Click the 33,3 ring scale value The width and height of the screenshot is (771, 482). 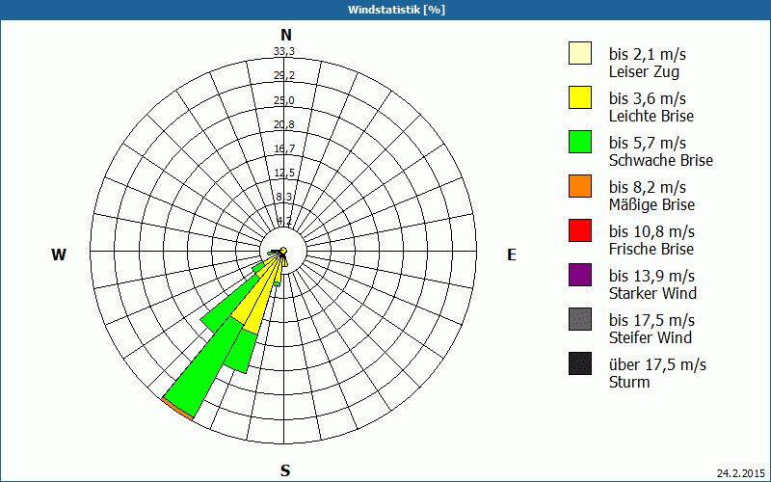284,51
